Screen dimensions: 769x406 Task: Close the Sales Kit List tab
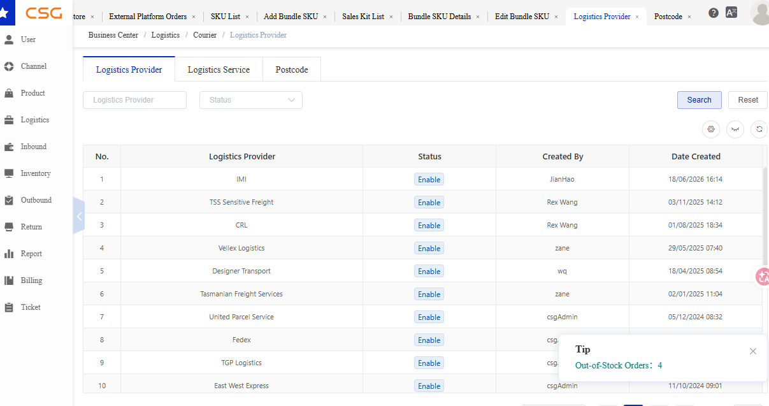coord(391,17)
